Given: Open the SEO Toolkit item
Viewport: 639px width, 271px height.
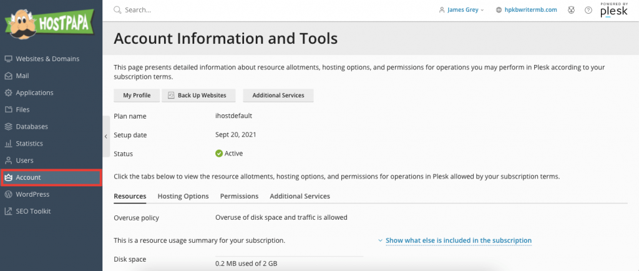Looking at the screenshot, I should point(27,211).
